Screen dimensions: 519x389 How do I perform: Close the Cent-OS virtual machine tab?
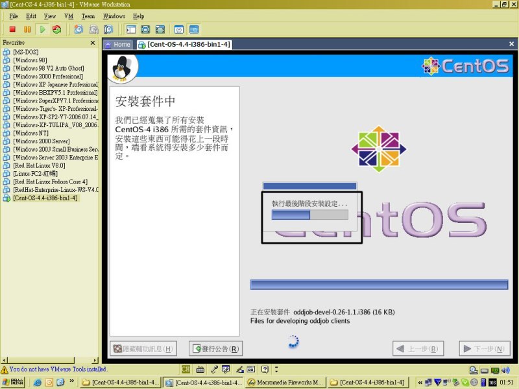(x=511, y=43)
